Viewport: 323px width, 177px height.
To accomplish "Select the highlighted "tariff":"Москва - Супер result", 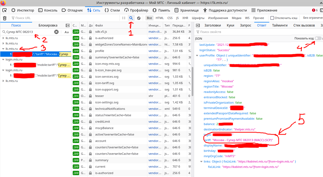I will (x=36, y=54).
